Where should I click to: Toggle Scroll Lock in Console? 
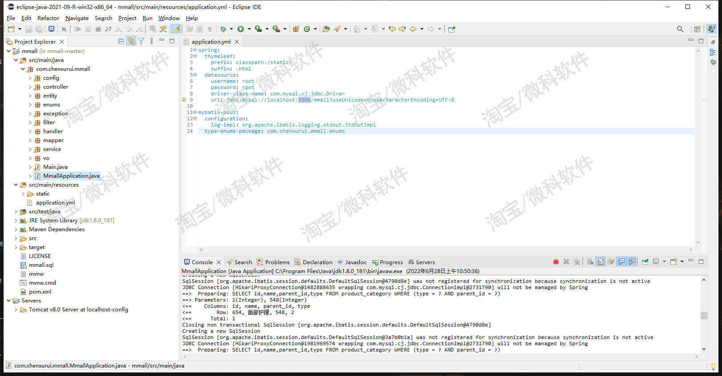pos(601,262)
